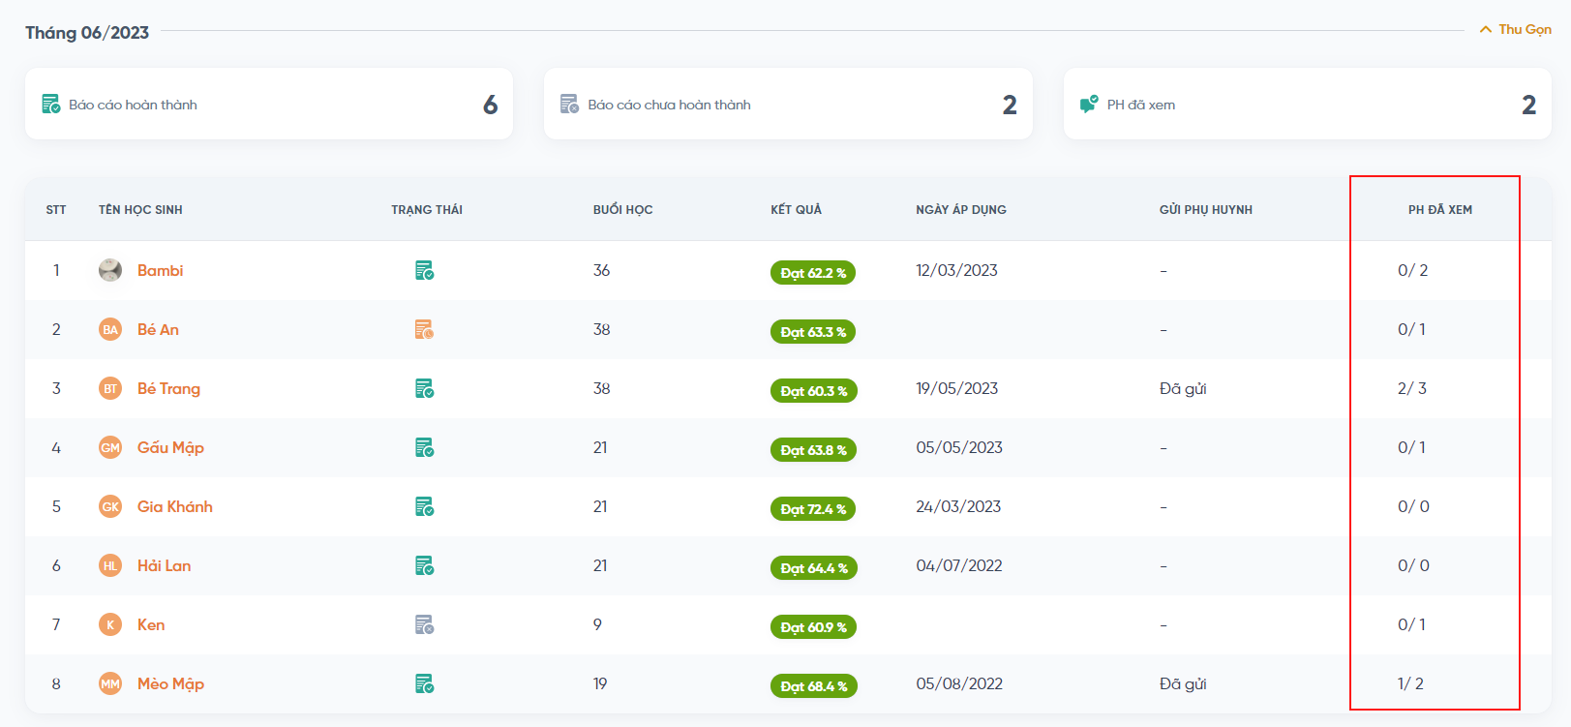Click the Đạt 62.2 % result badge

click(x=813, y=273)
